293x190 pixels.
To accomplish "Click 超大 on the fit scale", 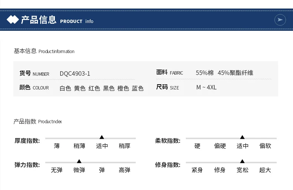I will coord(265,170).
